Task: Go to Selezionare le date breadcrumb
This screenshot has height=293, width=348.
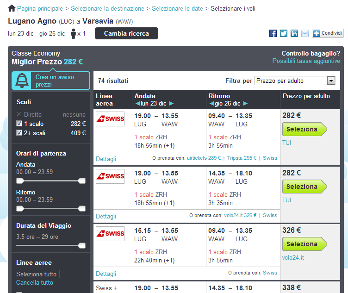Action: pos(177,8)
